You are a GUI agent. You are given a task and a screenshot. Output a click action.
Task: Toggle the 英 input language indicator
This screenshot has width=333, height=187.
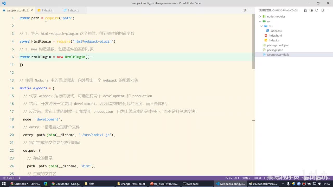[319, 184]
